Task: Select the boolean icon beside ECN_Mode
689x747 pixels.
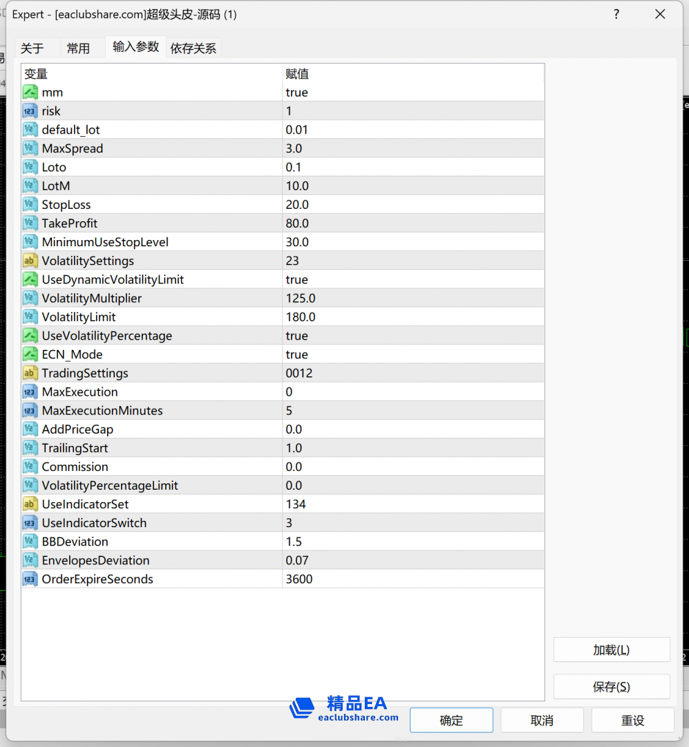Action: (x=30, y=354)
